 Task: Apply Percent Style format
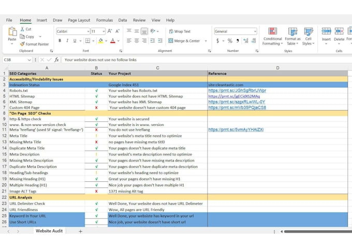tap(230, 41)
